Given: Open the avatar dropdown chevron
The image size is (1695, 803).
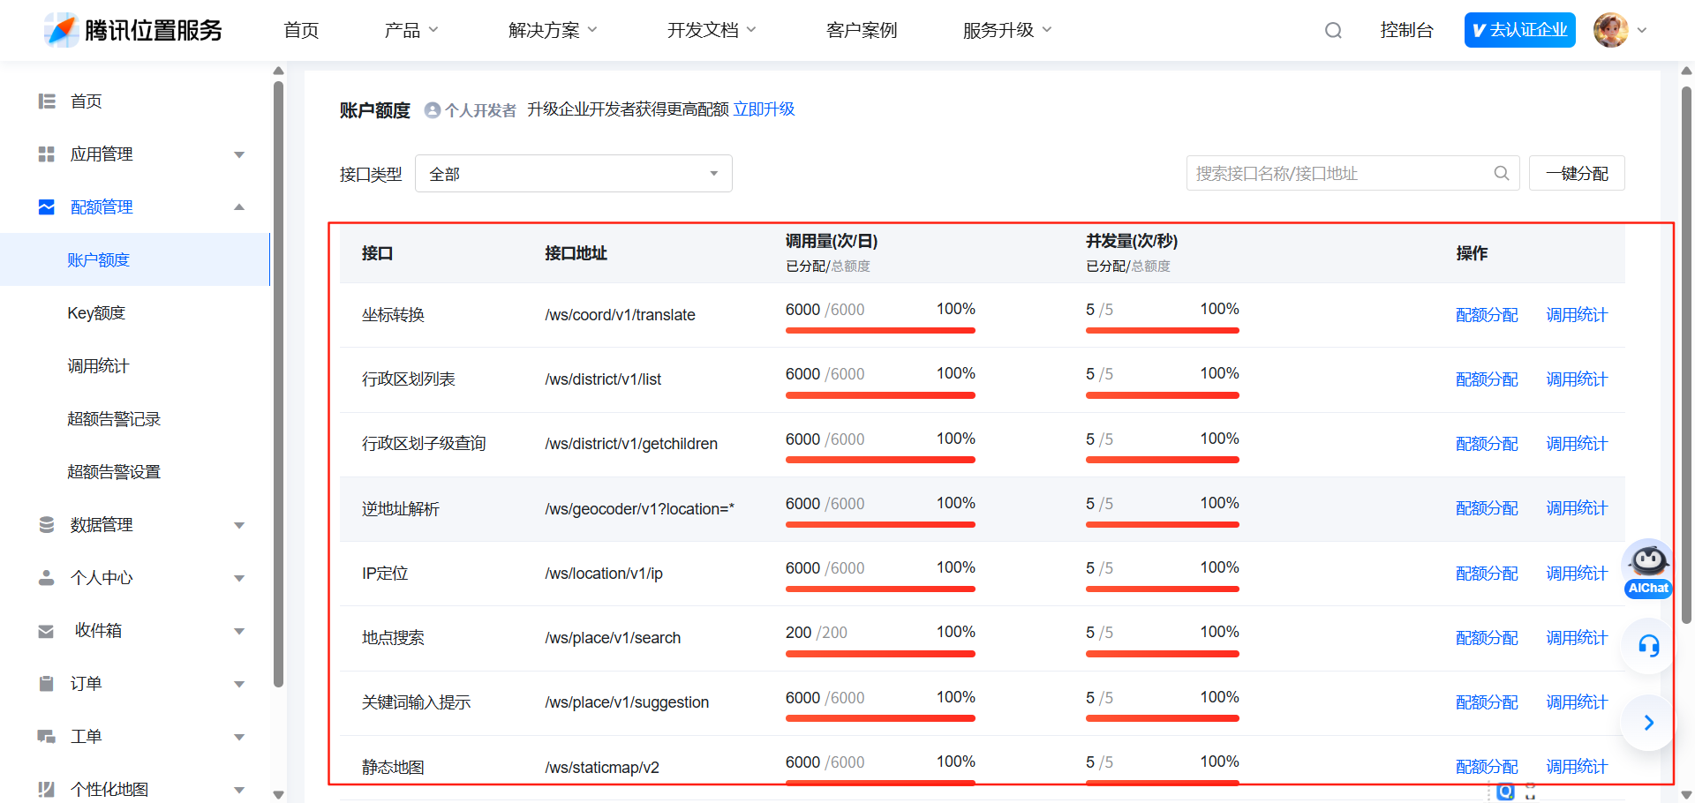Looking at the screenshot, I should pyautogui.click(x=1642, y=30).
